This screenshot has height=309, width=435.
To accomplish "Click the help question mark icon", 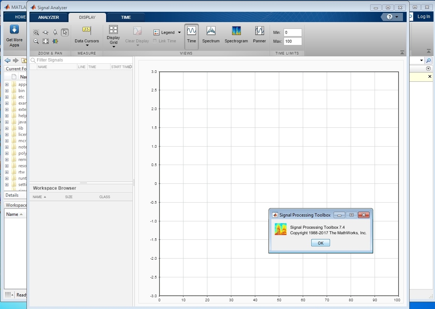I will (389, 17).
